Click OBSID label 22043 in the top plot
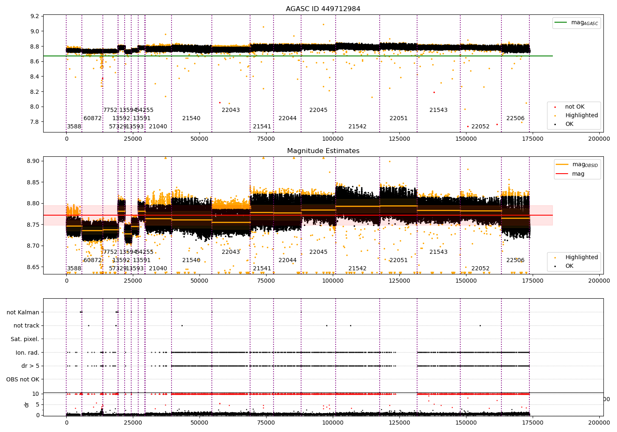The image size is (617, 432). (x=231, y=110)
